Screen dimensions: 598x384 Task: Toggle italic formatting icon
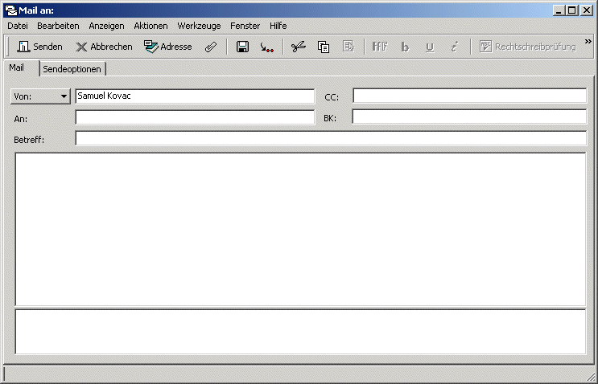[x=454, y=47]
